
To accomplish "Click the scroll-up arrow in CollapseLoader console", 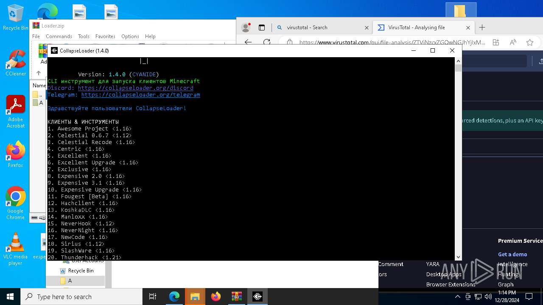I will pos(458,61).
